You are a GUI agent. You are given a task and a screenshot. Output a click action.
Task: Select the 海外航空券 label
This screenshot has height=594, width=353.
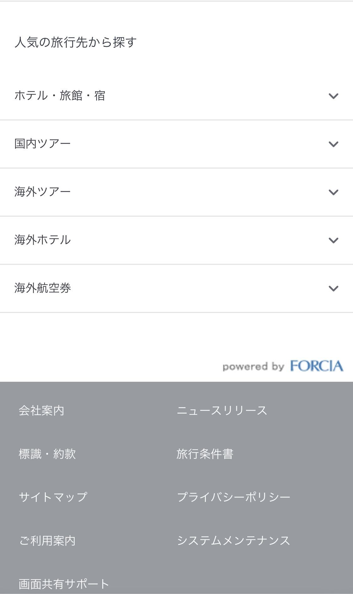43,288
